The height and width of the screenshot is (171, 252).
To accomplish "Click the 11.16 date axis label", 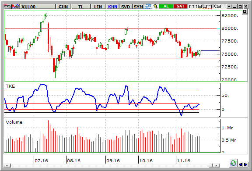I will (x=184, y=160).
